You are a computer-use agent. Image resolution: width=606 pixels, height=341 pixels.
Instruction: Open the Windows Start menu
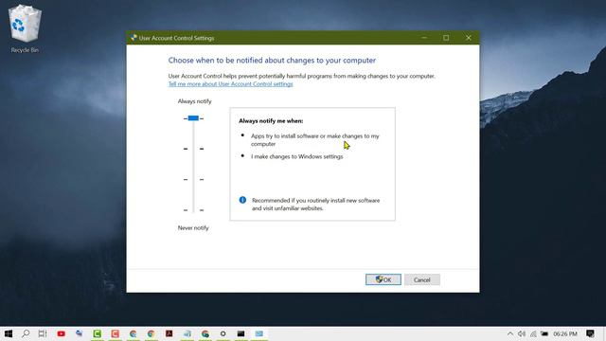pyautogui.click(x=9, y=333)
